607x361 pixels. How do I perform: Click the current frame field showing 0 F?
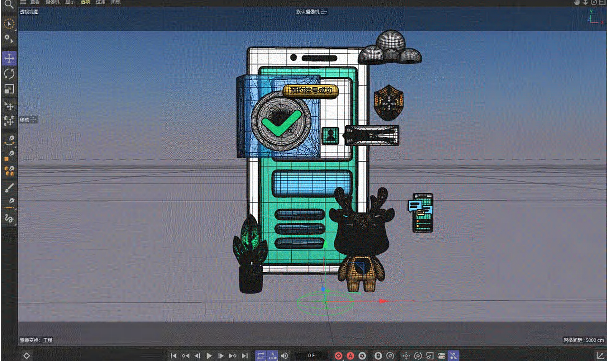pyautogui.click(x=311, y=355)
